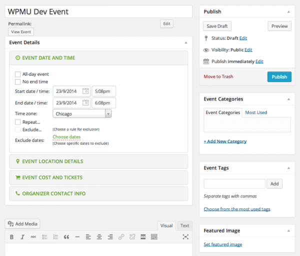Enable distraction-free fullscreen mode
The height and width of the screenshot is (256, 300).
pos(185,237)
